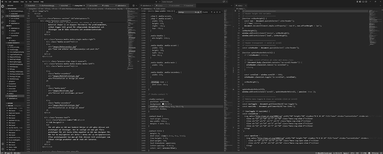Go forward with title bar arrow

160,1
